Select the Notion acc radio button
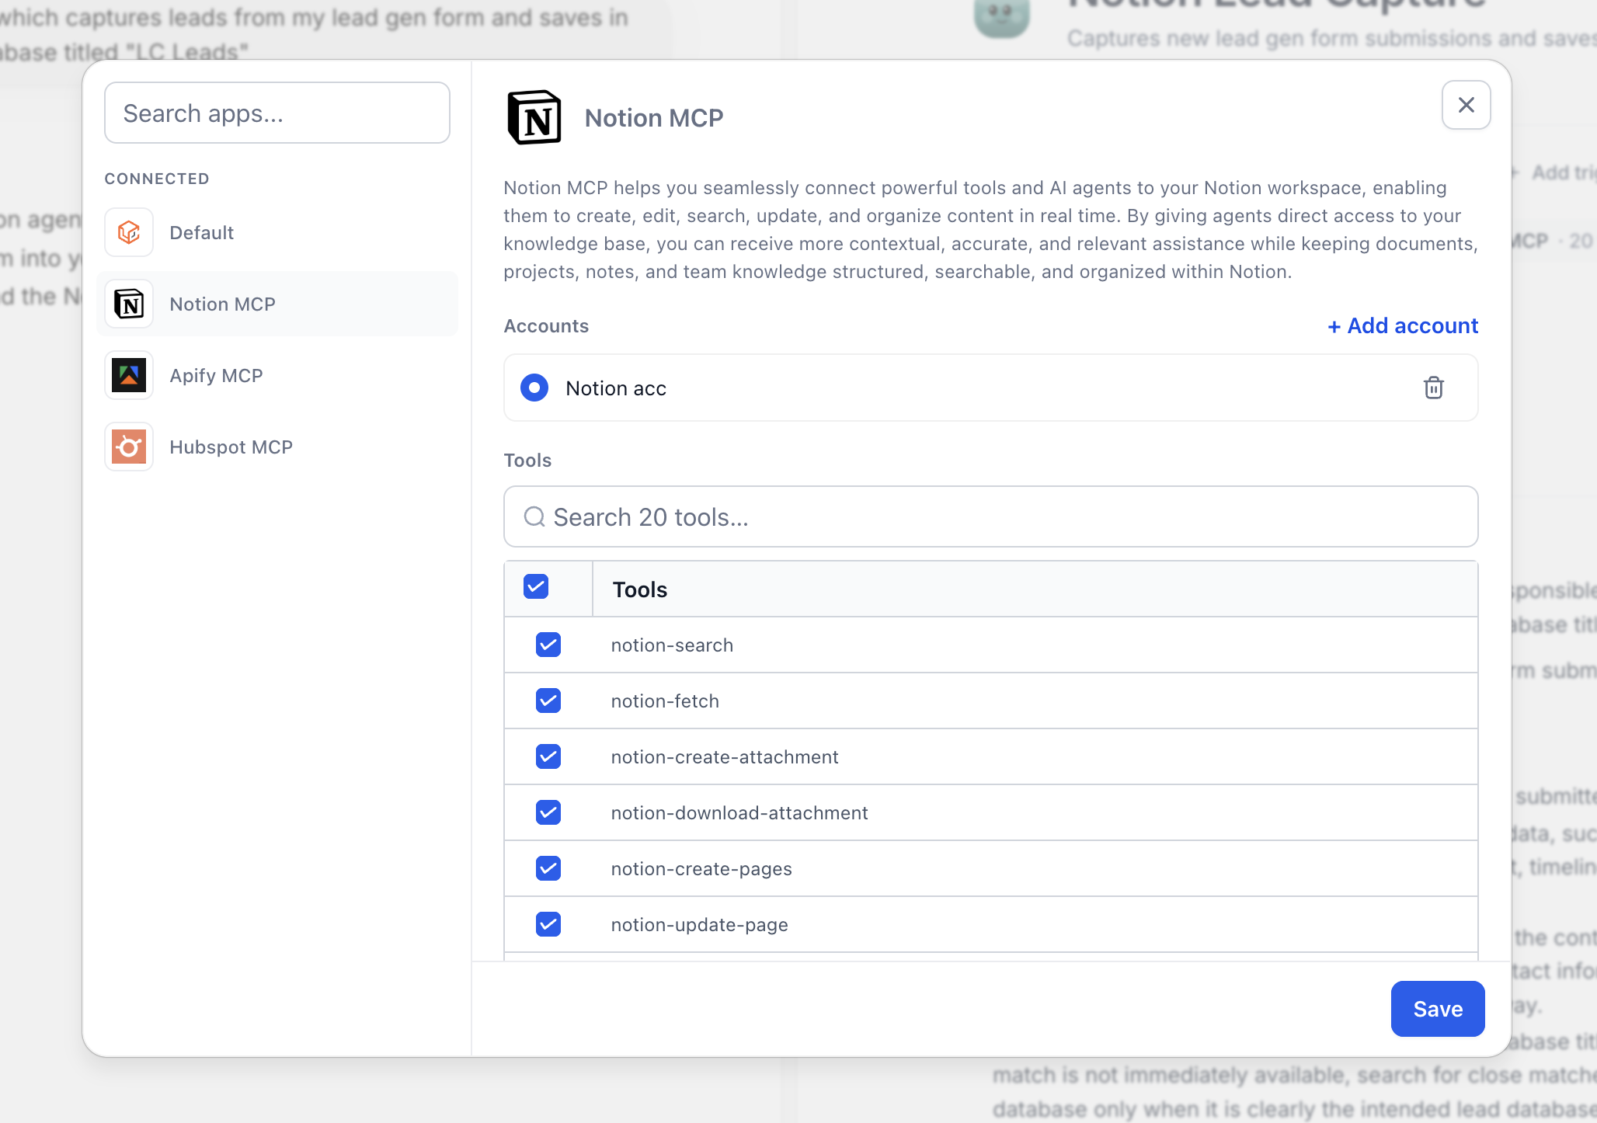 pyautogui.click(x=534, y=388)
